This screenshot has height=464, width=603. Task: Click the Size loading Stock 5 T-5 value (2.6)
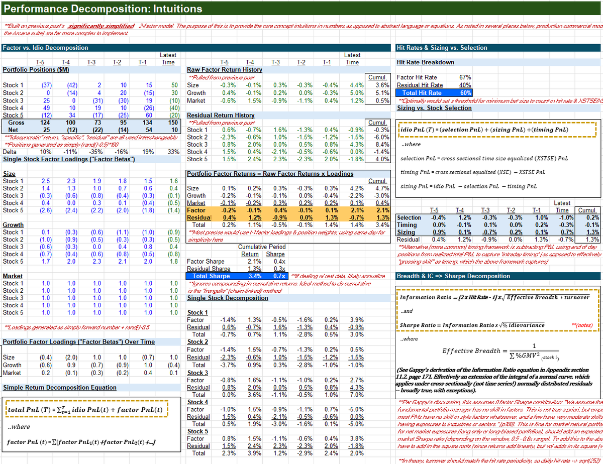[45, 210]
